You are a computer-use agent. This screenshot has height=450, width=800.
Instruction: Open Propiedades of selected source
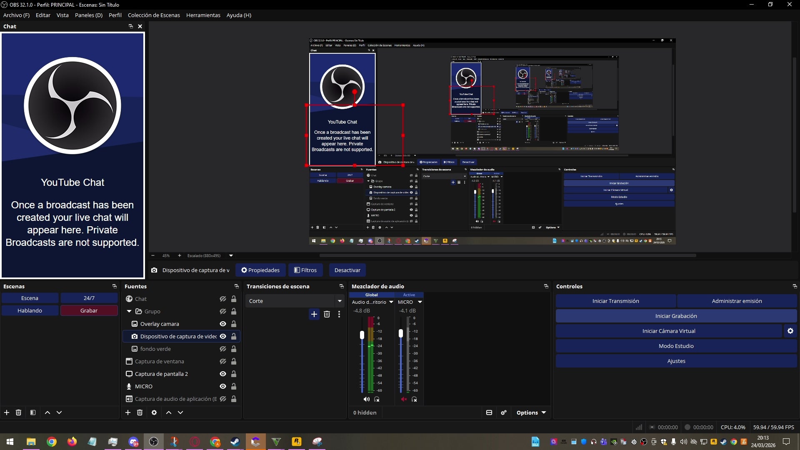[260, 270]
